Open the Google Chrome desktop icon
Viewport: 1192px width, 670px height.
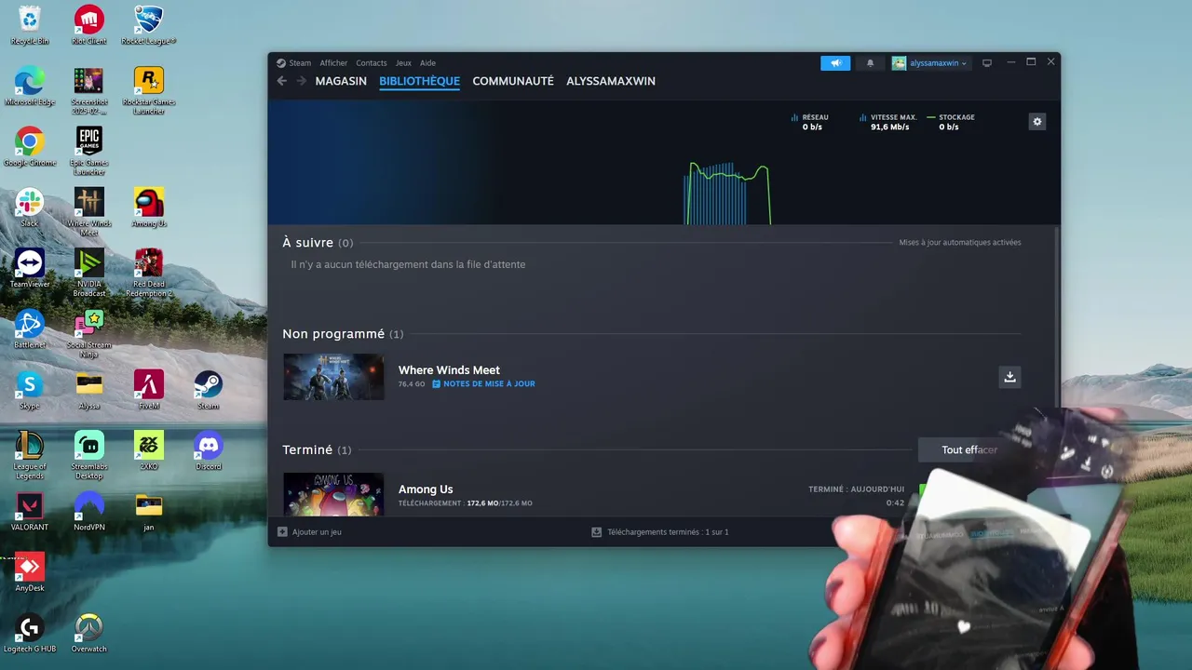click(x=30, y=146)
